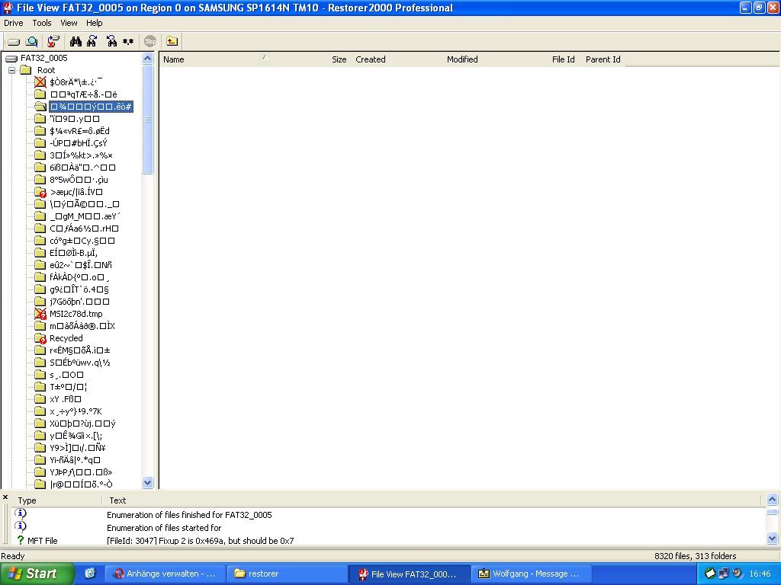Open the Tools menu

point(42,23)
